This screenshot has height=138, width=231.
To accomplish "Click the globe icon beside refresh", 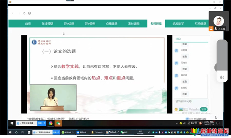I will [x=30, y=13].
